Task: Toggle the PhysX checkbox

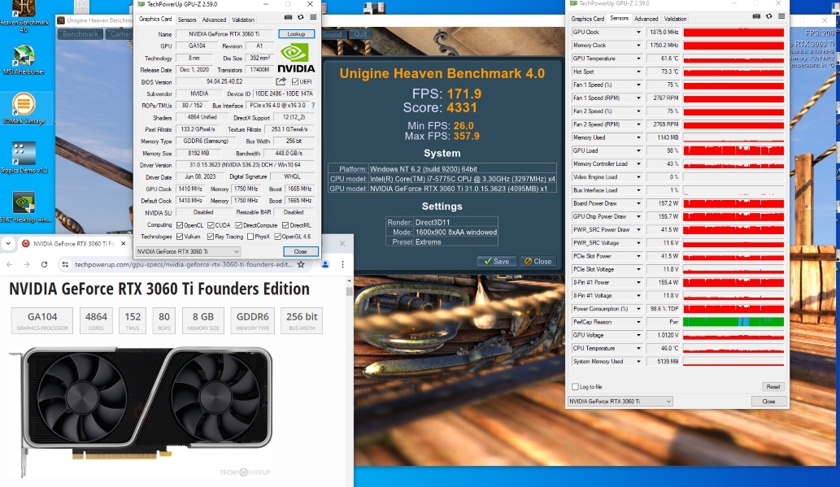Action: [250, 237]
